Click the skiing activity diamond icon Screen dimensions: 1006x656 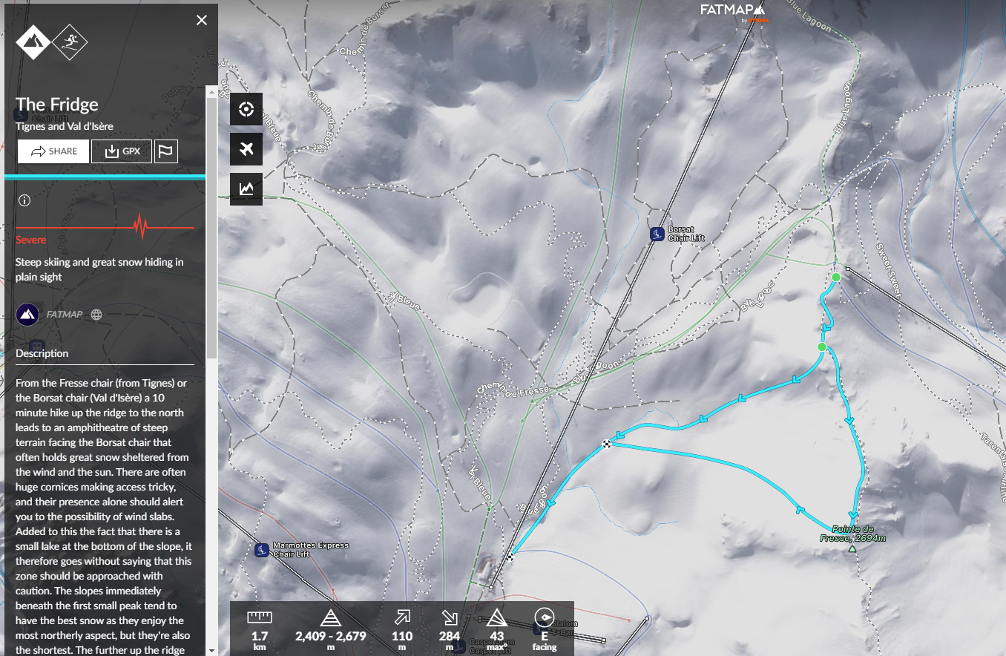coord(70,42)
